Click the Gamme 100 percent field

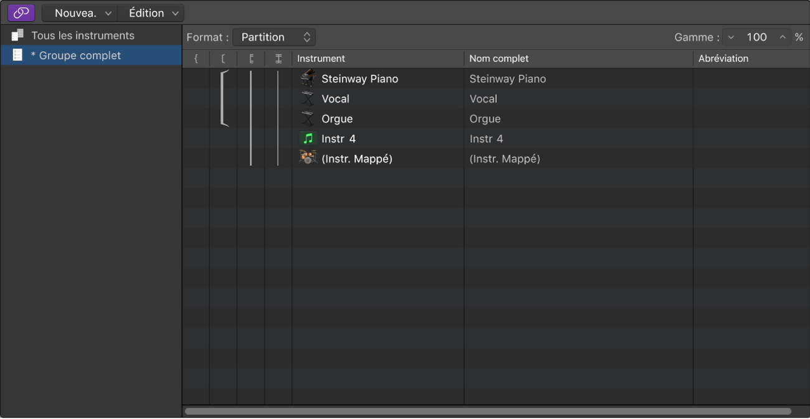[756, 37]
